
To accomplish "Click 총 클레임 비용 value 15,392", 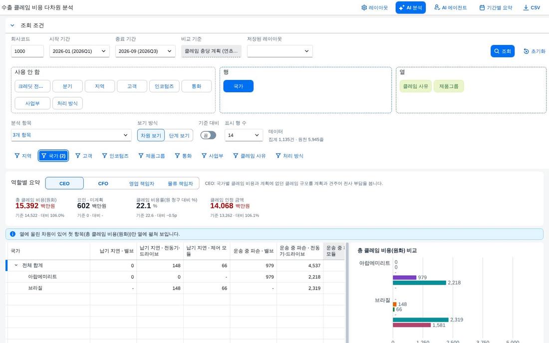I will pyautogui.click(x=27, y=206).
